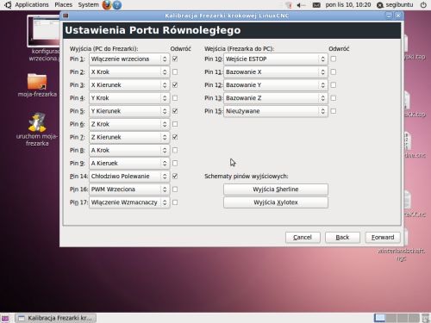This screenshot has height=323, width=431.
Task: Open Pin 14 Chłodziwo Polewanie dropdown
Action: pyautogui.click(x=129, y=177)
